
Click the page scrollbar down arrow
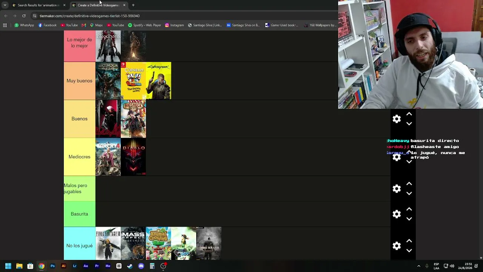[481, 258]
